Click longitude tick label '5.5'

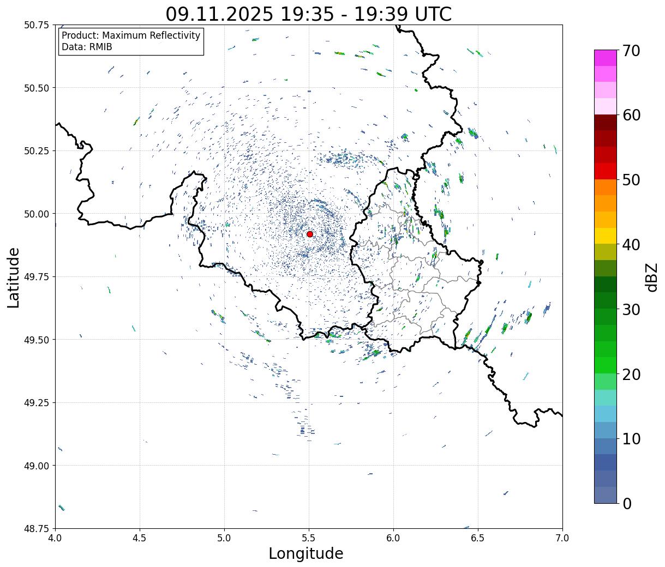(x=309, y=538)
